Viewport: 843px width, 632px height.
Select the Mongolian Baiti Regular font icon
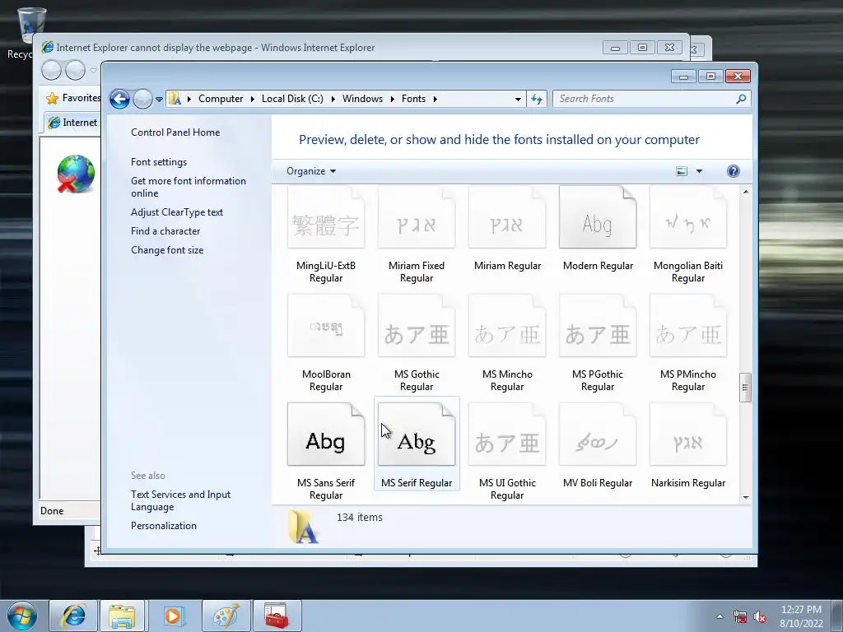tap(688, 217)
